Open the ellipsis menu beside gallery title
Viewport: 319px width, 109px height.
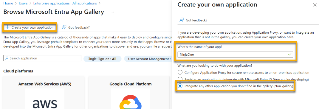coord(112,12)
